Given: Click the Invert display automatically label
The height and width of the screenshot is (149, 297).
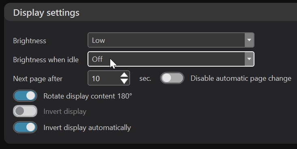Looking at the screenshot, I should (x=87, y=128).
